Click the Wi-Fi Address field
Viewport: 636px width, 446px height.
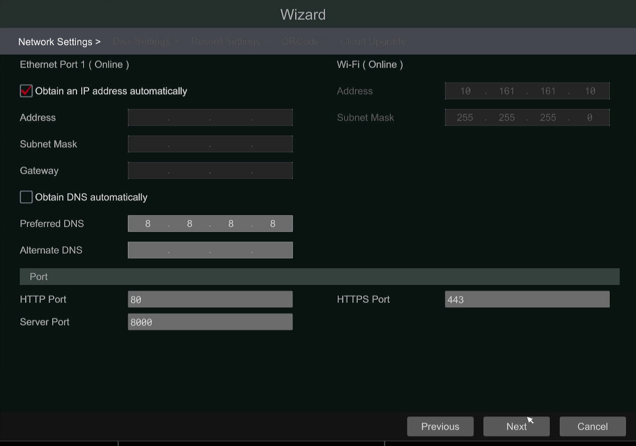pos(527,91)
